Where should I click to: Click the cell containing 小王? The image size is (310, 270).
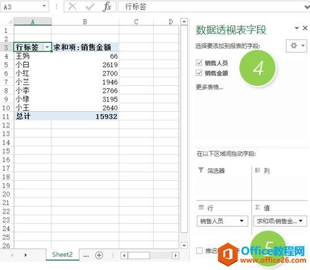click(33, 108)
